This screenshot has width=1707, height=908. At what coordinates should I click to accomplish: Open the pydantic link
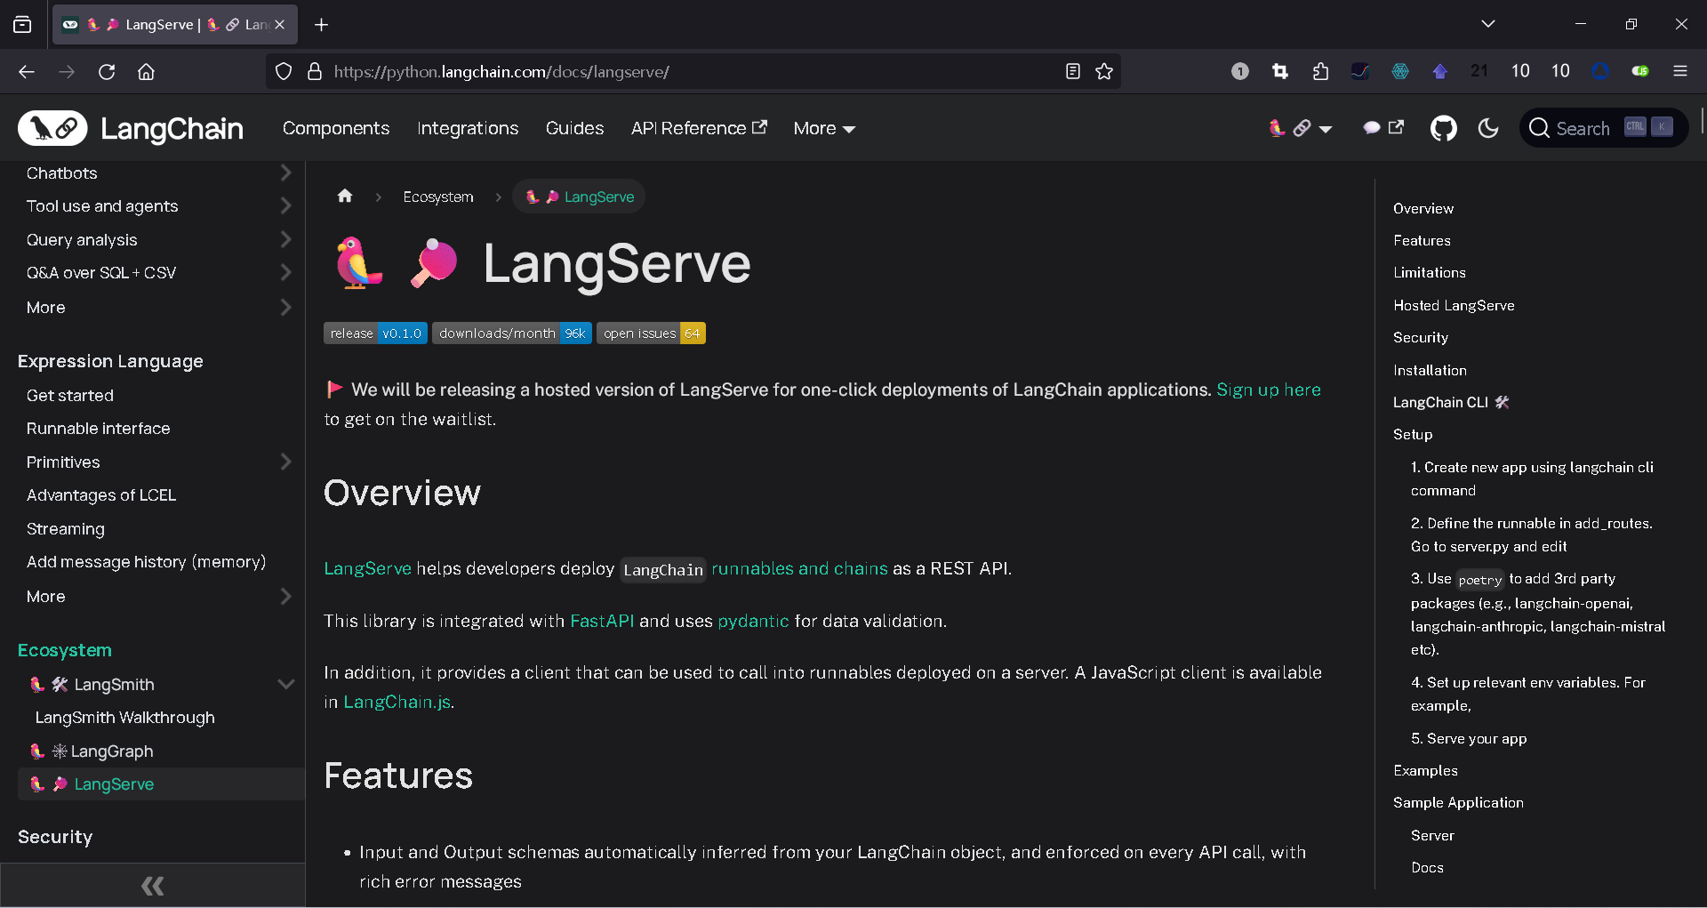point(753,622)
